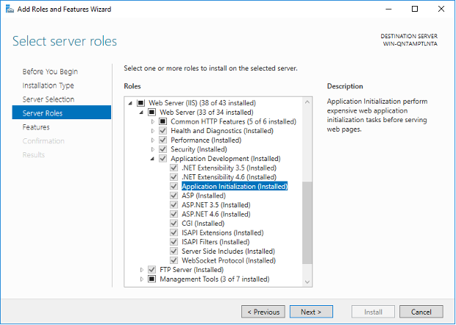The width and height of the screenshot is (456, 325).
Task: Click the Next button
Action: coord(311,312)
